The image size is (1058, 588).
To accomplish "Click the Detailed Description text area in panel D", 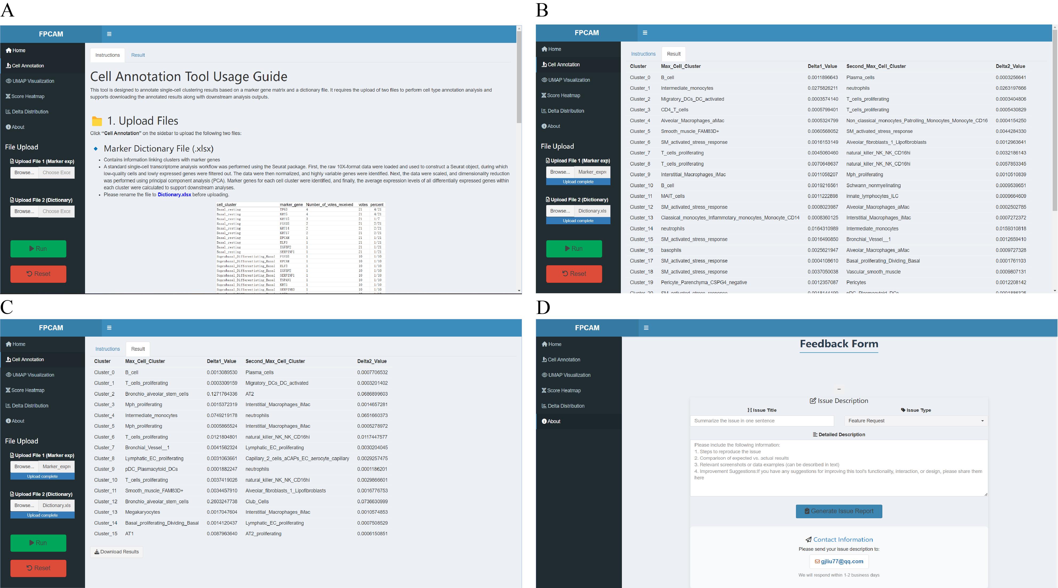I will [839, 468].
